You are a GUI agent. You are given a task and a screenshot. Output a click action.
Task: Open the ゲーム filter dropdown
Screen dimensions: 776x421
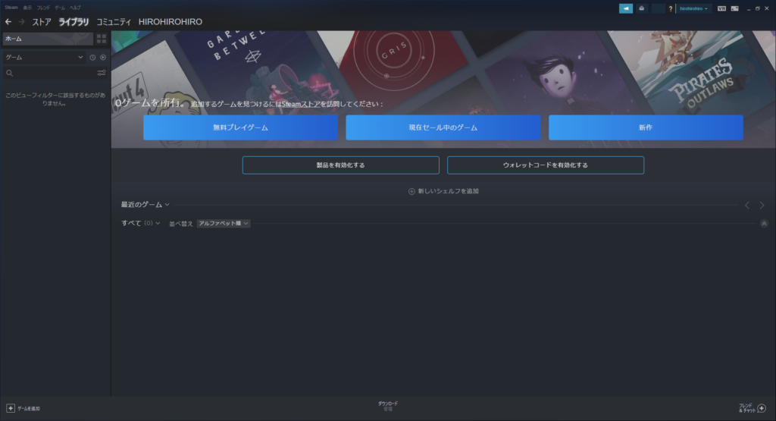coord(44,58)
